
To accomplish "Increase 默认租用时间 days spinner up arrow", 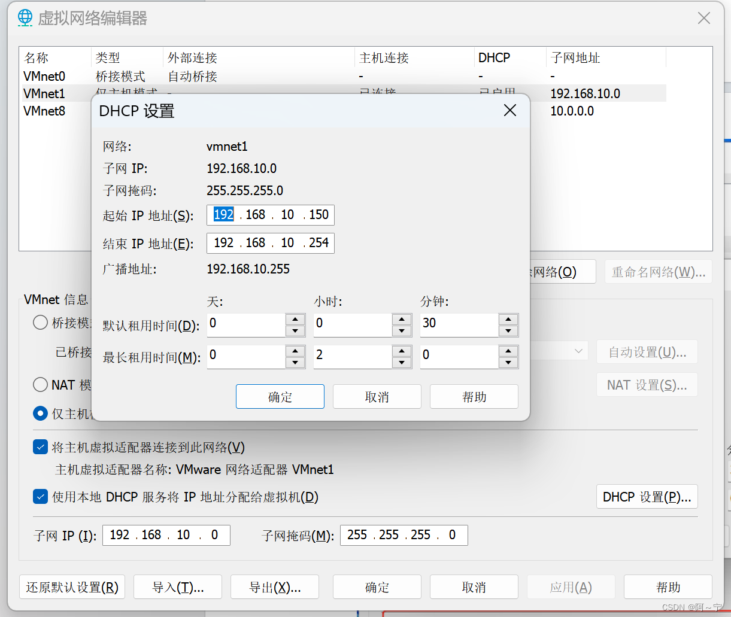I will point(295,319).
